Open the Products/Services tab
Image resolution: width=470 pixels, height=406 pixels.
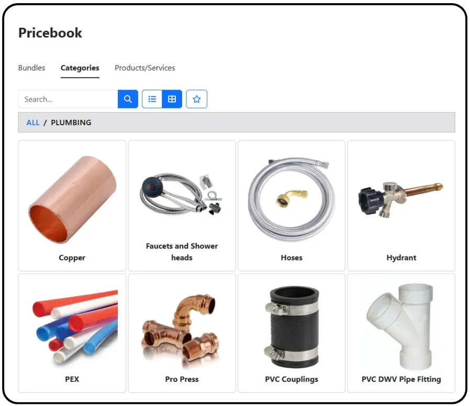[x=145, y=68]
